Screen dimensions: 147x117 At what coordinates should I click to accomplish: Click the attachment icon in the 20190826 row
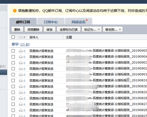click(x=24, y=110)
